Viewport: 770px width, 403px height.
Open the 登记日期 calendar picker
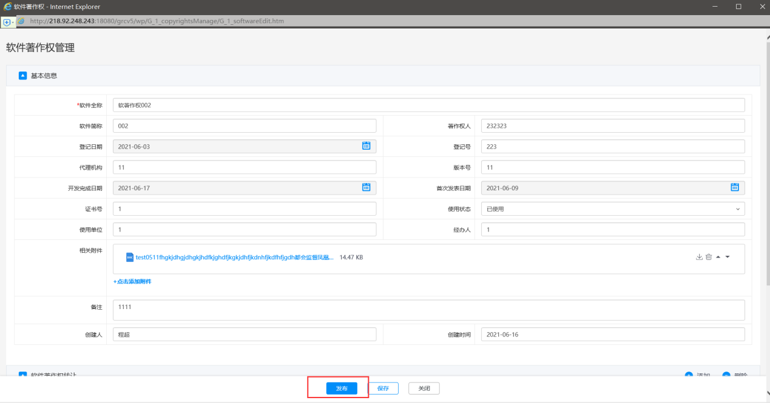pos(366,146)
